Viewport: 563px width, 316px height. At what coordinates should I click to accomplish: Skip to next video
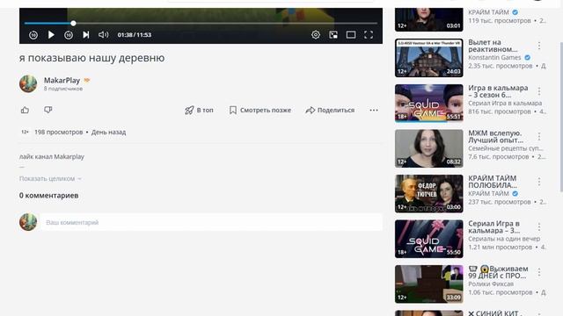click(x=86, y=35)
